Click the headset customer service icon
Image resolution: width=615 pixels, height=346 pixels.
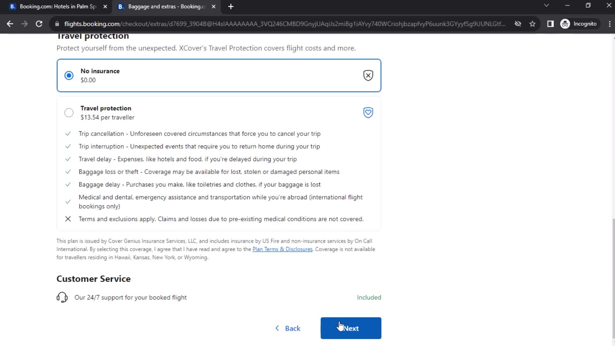(62, 297)
